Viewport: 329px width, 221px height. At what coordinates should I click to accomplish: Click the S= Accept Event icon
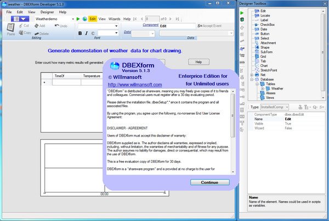point(200,26)
